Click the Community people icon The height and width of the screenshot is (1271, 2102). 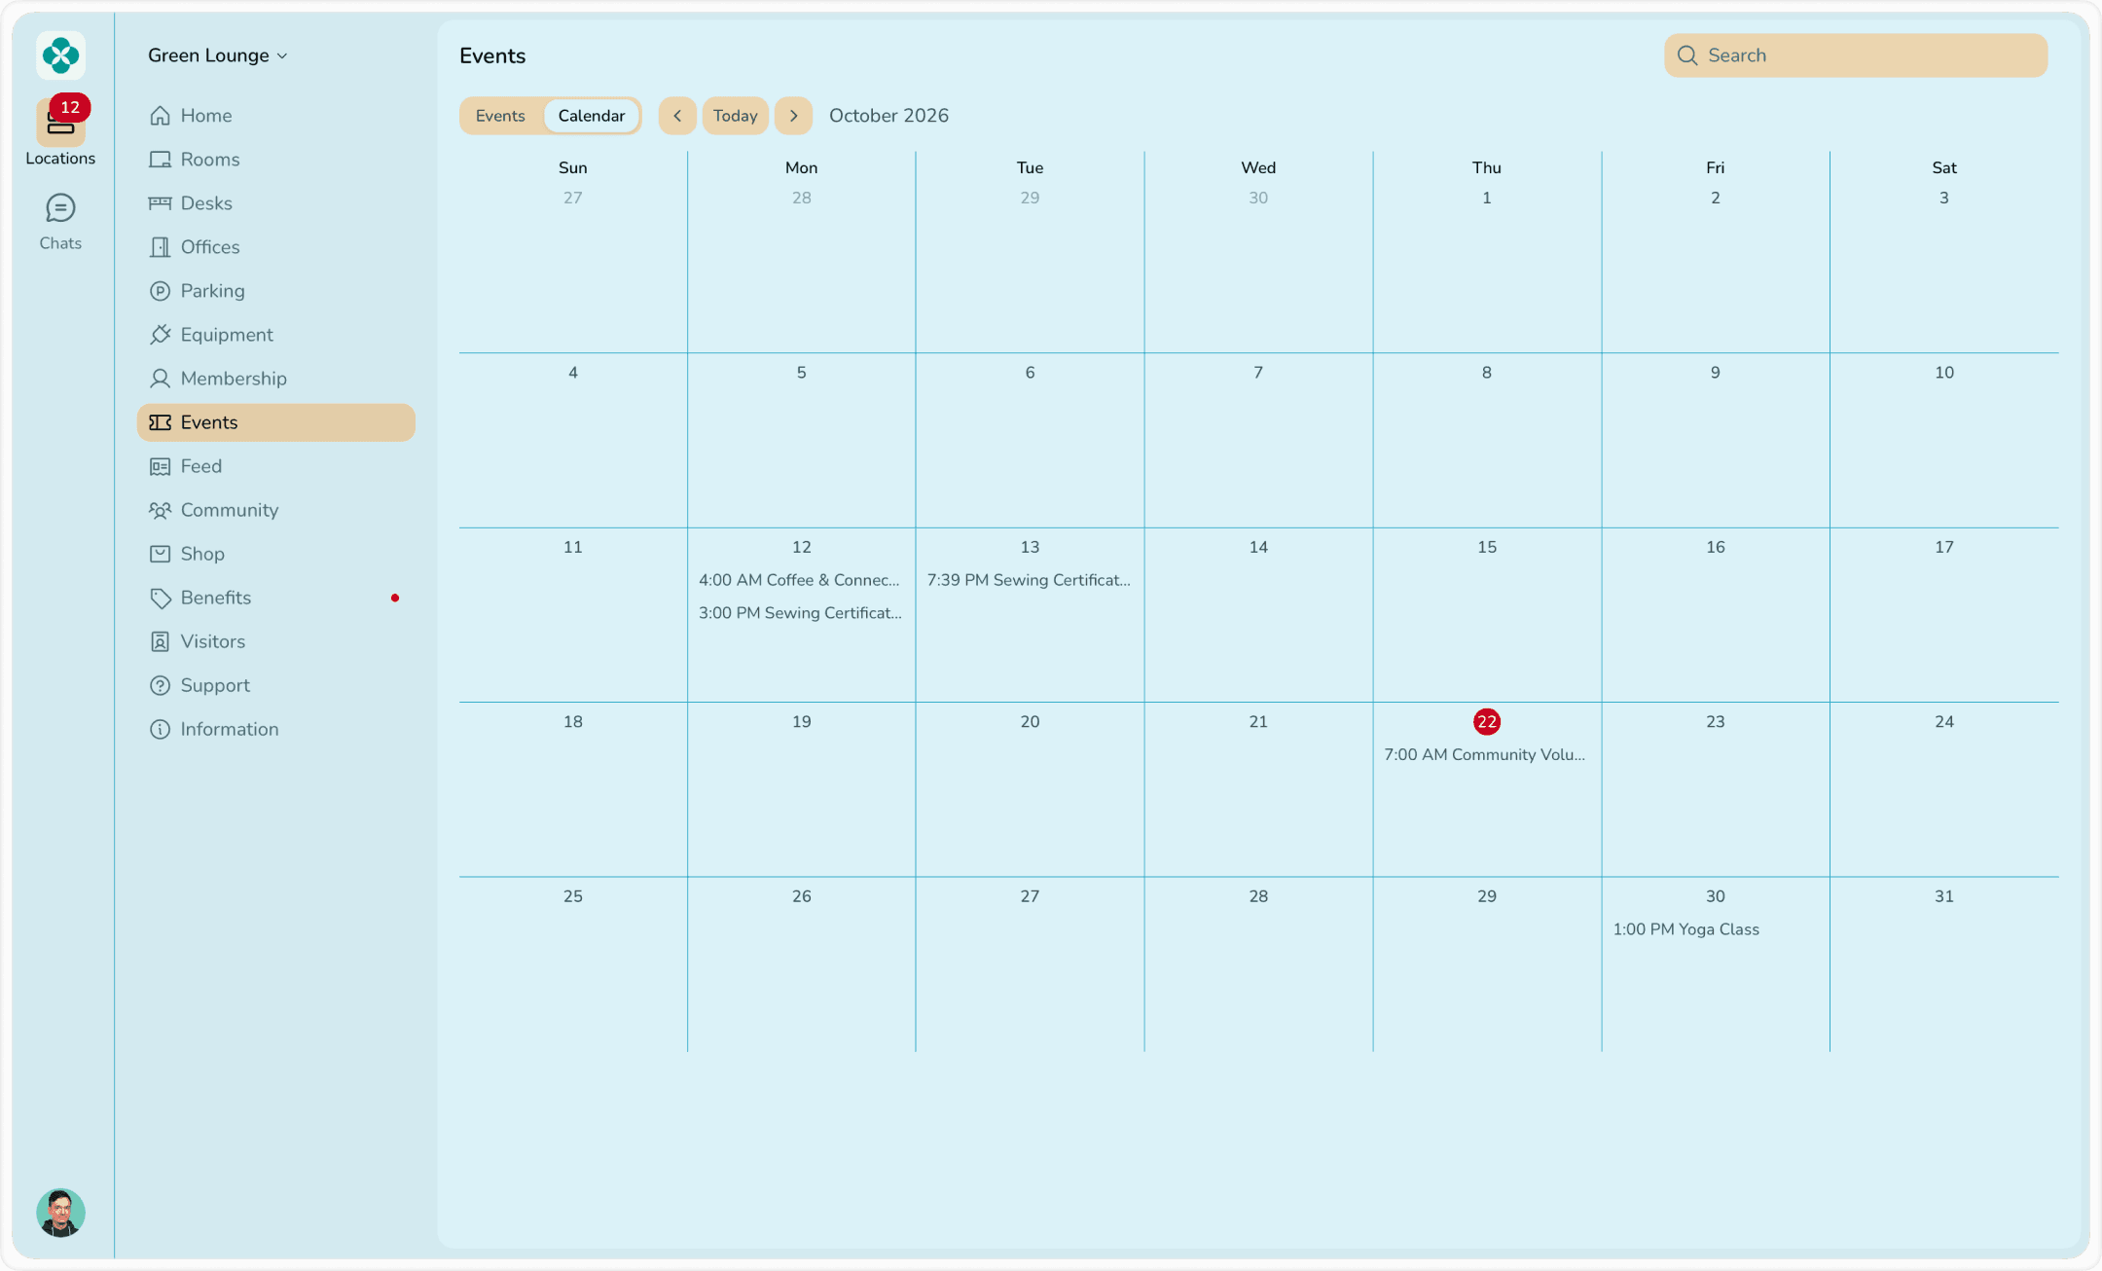[160, 510]
